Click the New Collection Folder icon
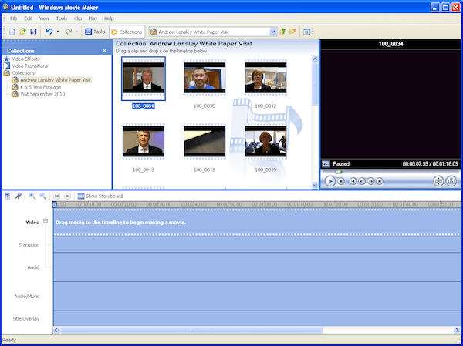 coord(292,32)
